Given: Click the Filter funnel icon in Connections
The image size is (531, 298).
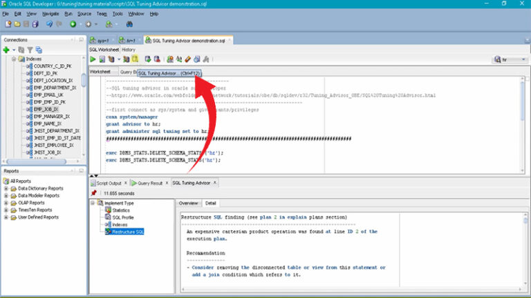Looking at the screenshot, I should click(30, 50).
